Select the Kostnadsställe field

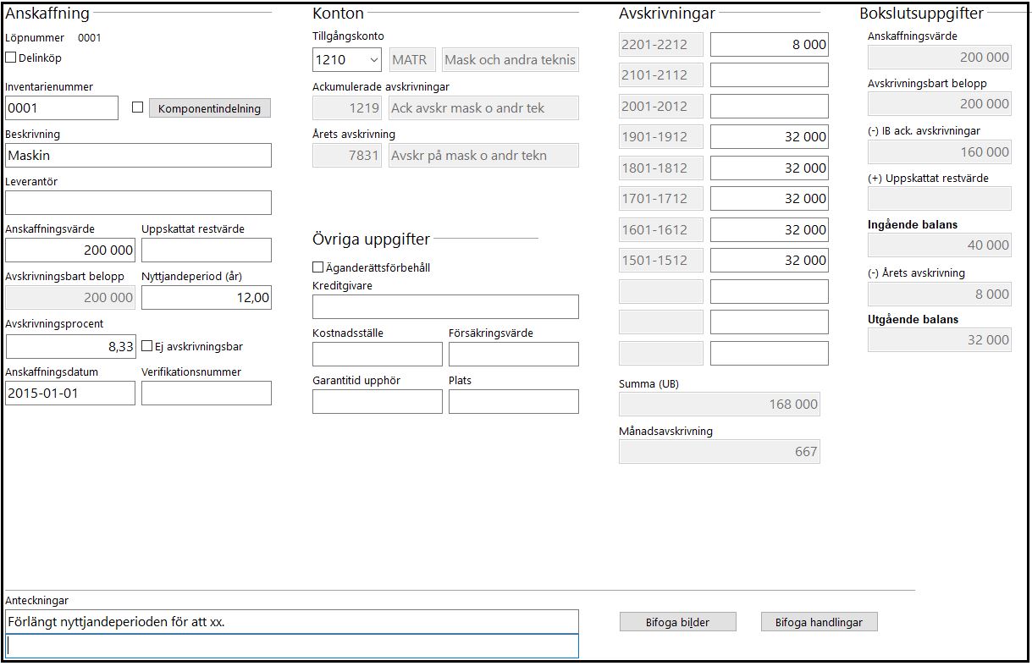tap(378, 355)
